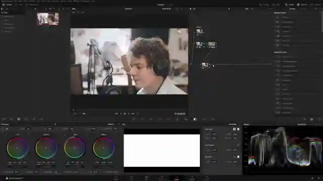
Task: Open the Wheels mode dropdown in Primaries
Action: pos(113,124)
